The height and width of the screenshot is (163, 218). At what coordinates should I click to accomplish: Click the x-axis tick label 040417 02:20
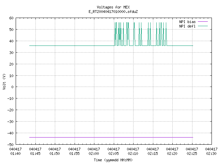tap(172, 151)
